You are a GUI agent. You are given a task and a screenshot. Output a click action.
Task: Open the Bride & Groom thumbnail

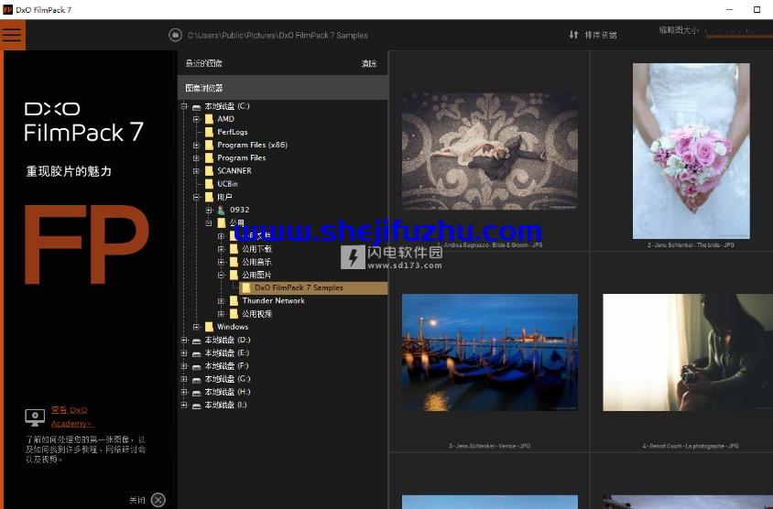pyautogui.click(x=489, y=151)
